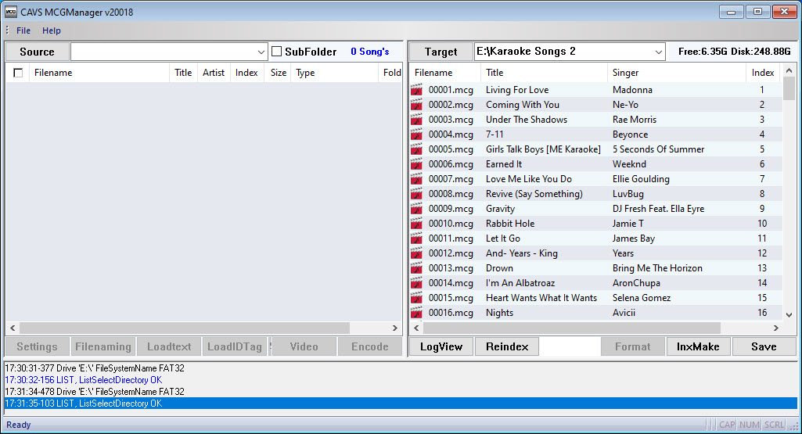This screenshot has width=802, height=434.
Task: Click the target list horizontal scrollbar
Action: click(x=571, y=328)
